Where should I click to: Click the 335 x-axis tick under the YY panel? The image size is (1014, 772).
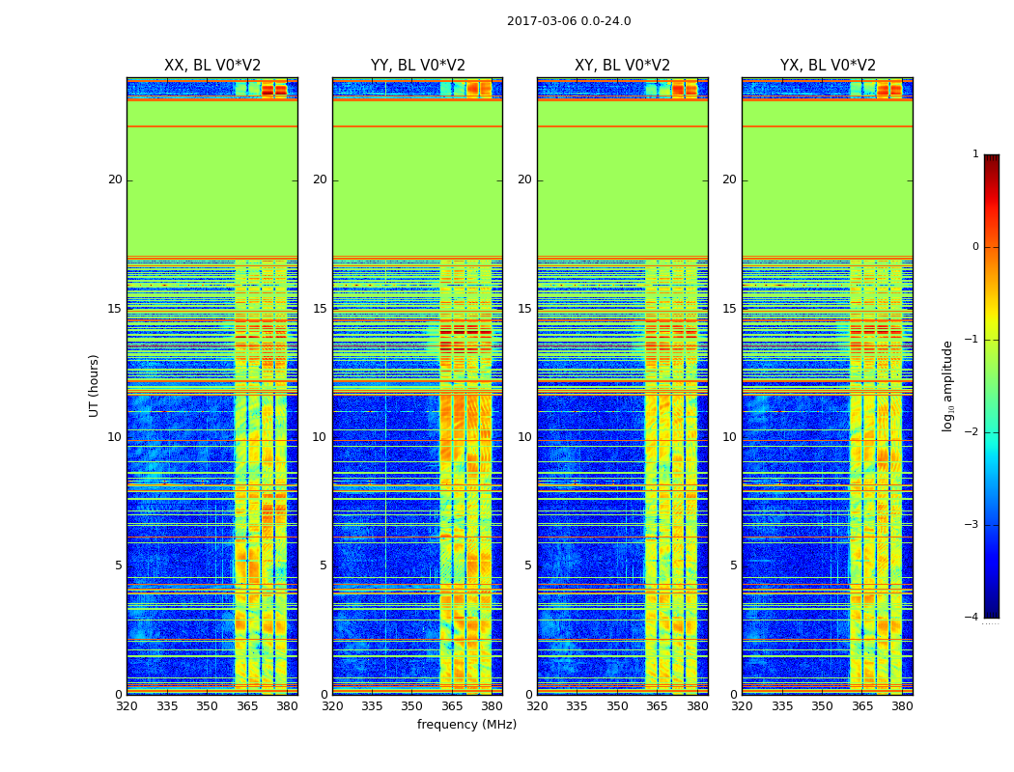click(x=372, y=707)
